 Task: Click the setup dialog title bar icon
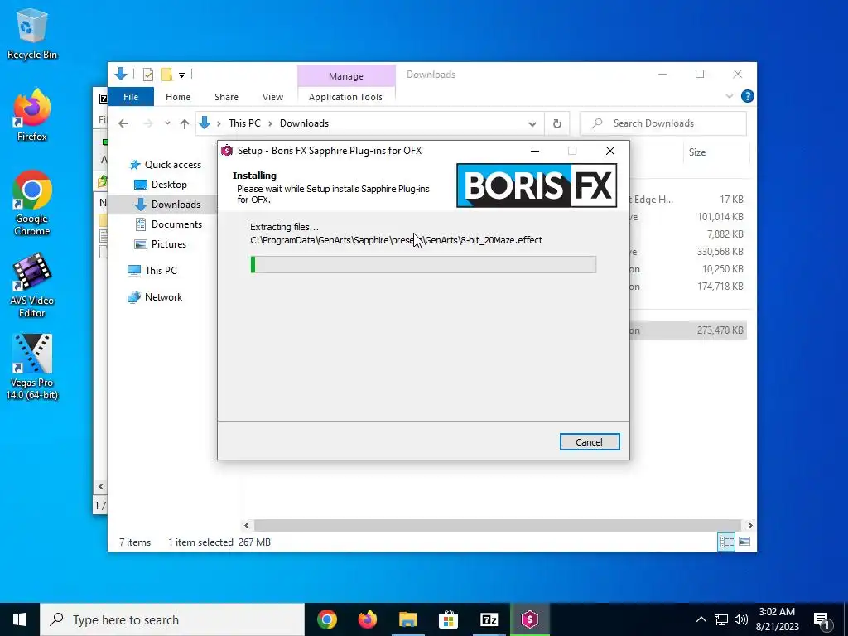click(x=227, y=151)
